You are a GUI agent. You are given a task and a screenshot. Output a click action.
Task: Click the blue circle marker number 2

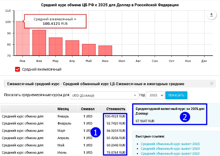coord(184,117)
